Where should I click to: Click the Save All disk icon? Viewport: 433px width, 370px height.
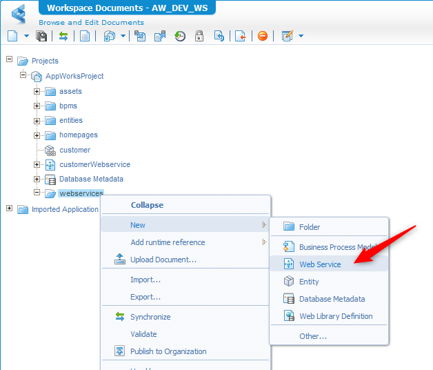[41, 36]
